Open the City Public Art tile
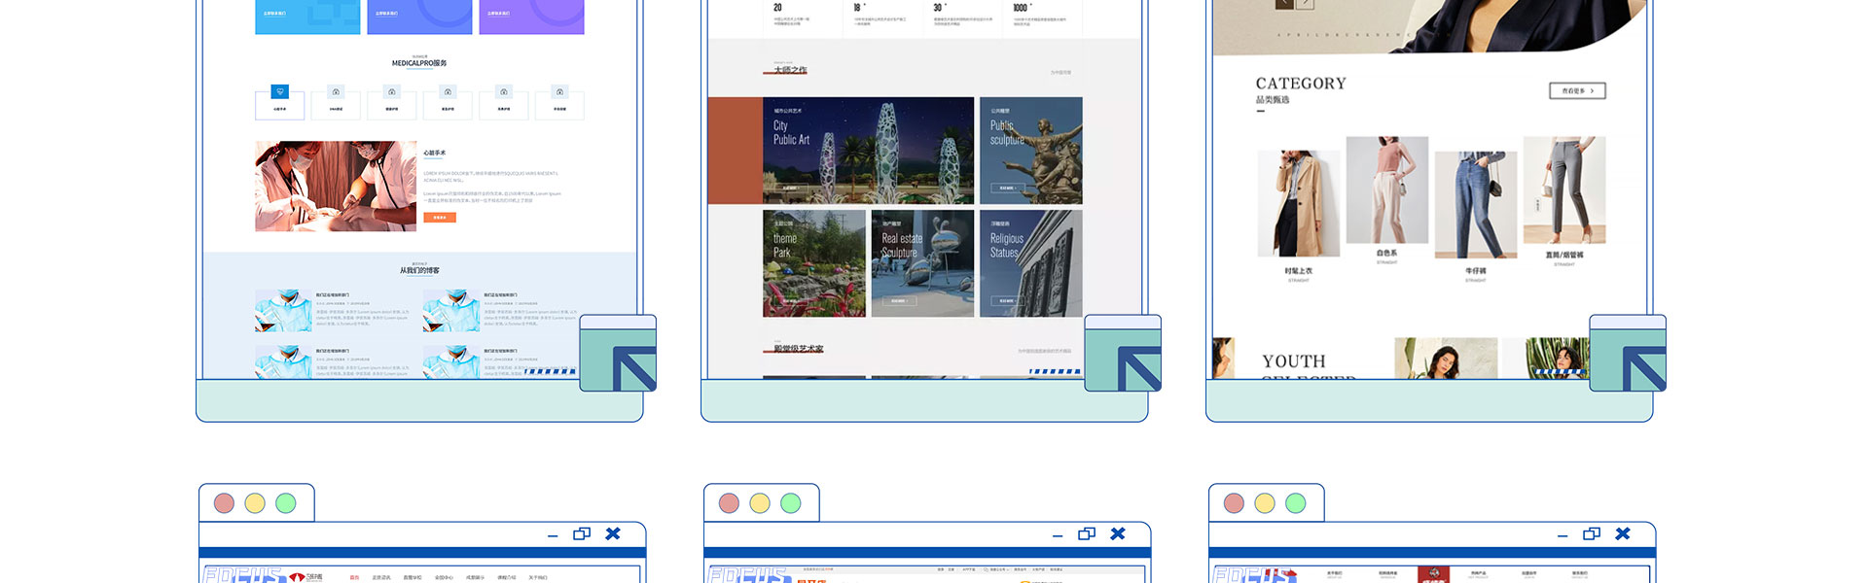 coord(868,151)
